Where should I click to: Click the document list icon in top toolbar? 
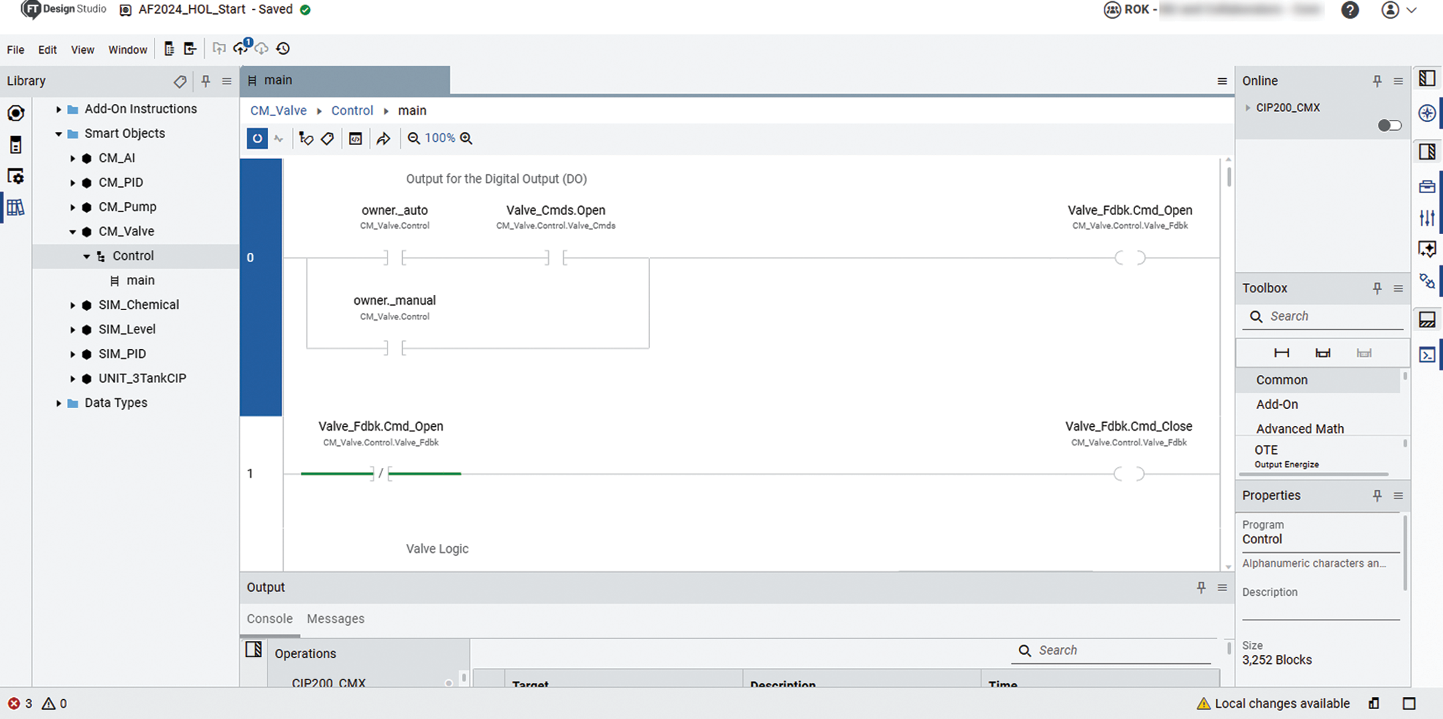pyautogui.click(x=169, y=48)
